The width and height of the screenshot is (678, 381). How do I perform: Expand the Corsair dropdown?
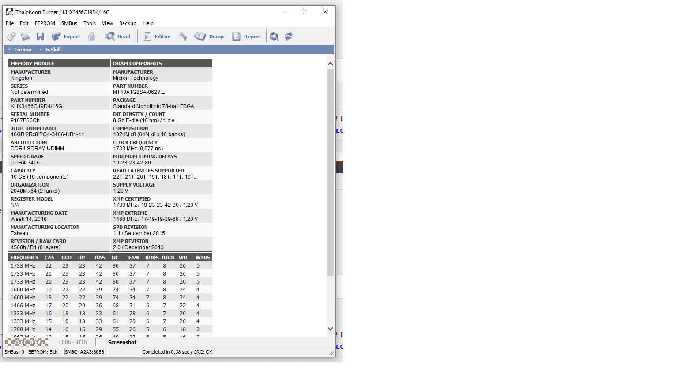coord(20,49)
